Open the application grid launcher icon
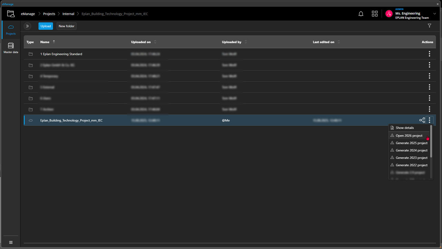Image resolution: width=442 pixels, height=249 pixels. point(375,14)
